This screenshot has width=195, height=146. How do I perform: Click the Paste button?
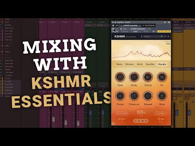tap(146, 31)
